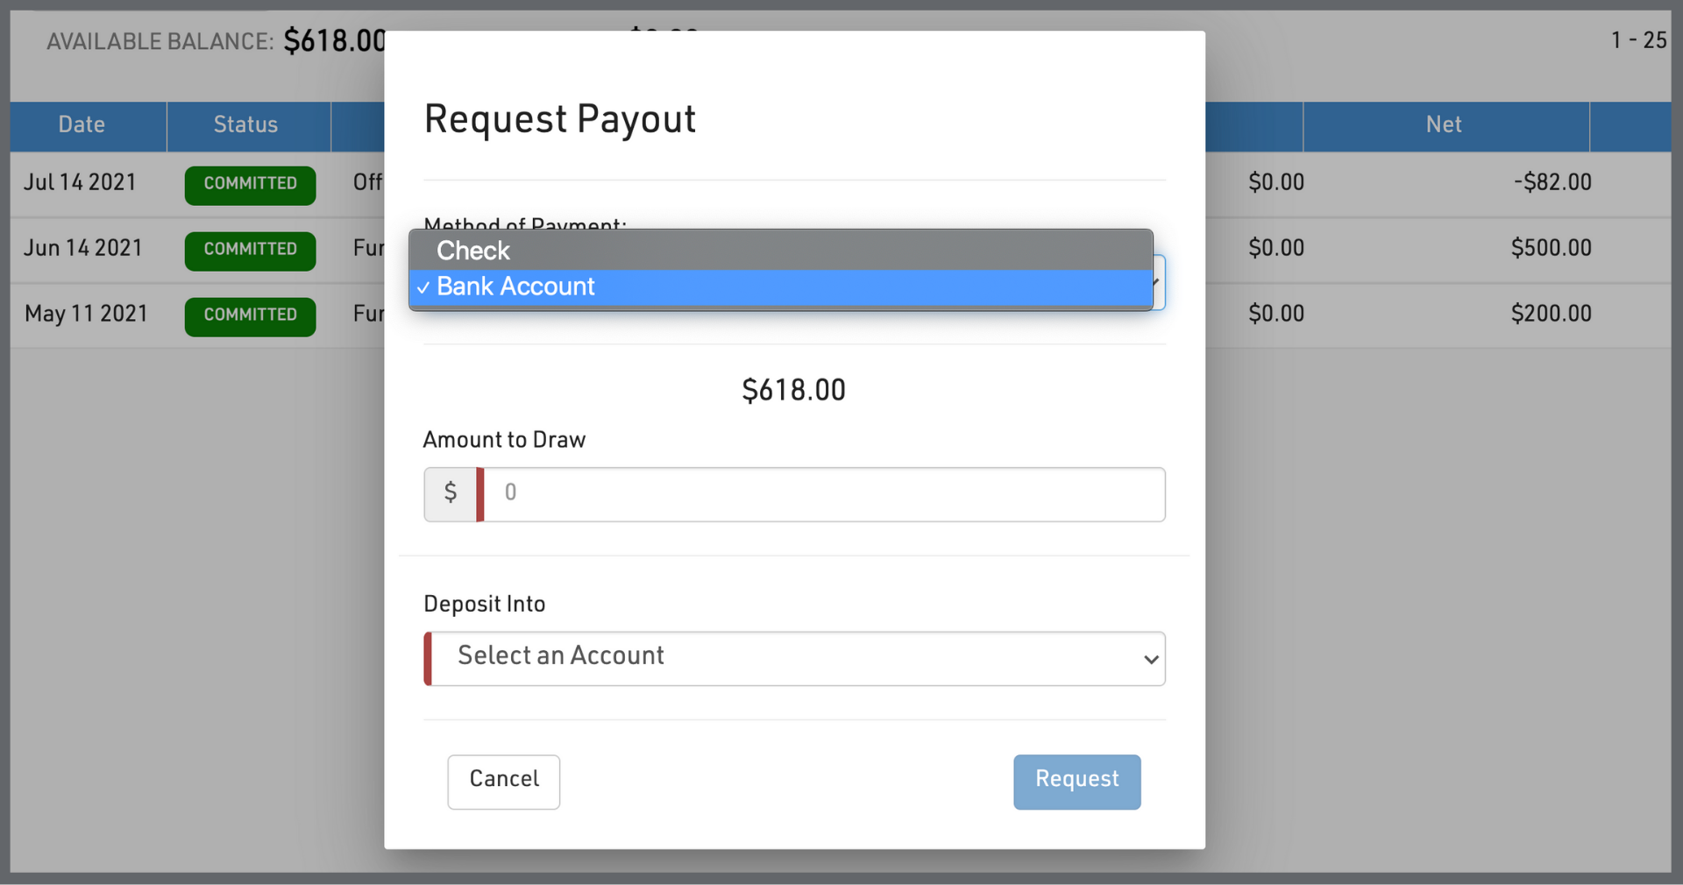Click the Net column header
Viewport: 1683px width, 885px height.
pos(1444,125)
